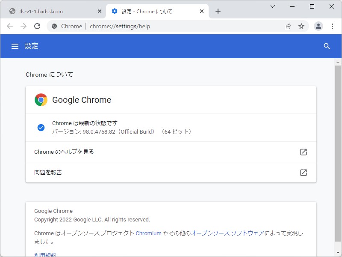Open a new tab with the plus button
Image resolution: width=342 pixels, height=257 pixels.
[x=218, y=12]
